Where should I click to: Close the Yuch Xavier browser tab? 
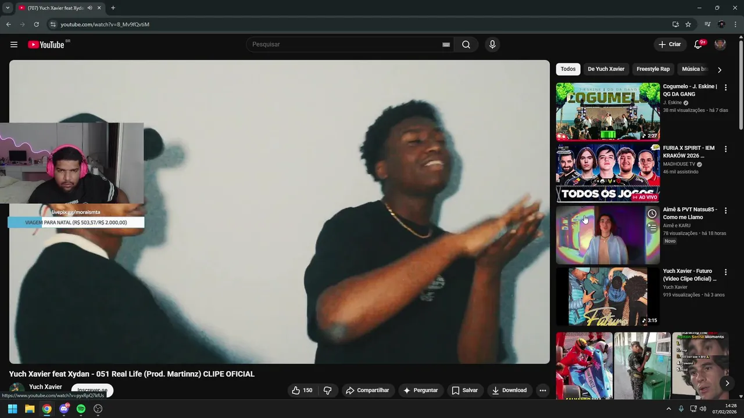click(x=99, y=8)
